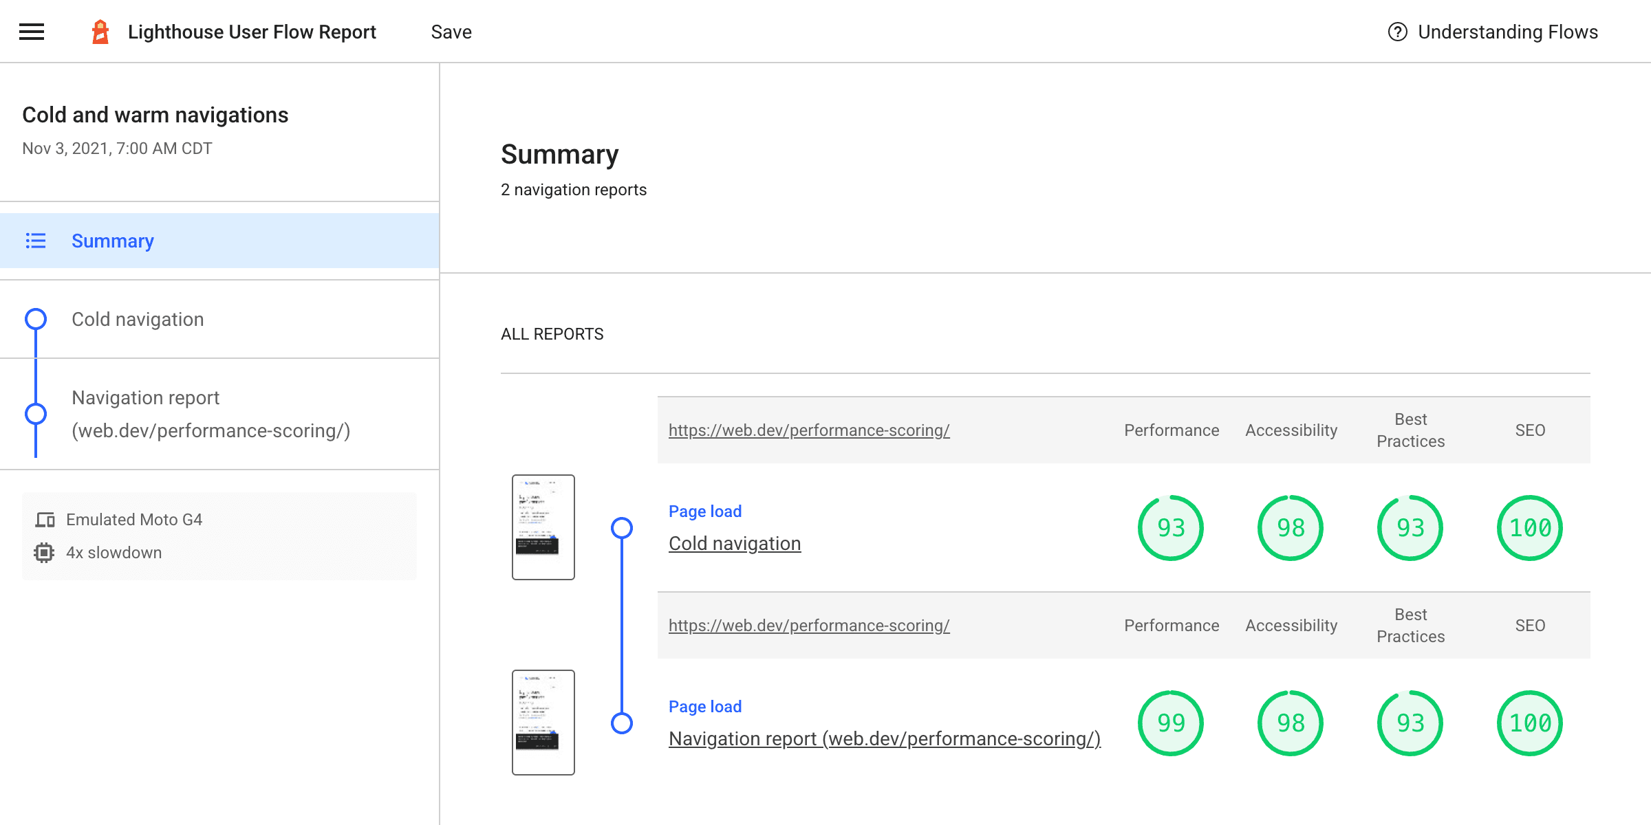1651x825 pixels.
Task: Click the Save button
Action: tap(452, 32)
